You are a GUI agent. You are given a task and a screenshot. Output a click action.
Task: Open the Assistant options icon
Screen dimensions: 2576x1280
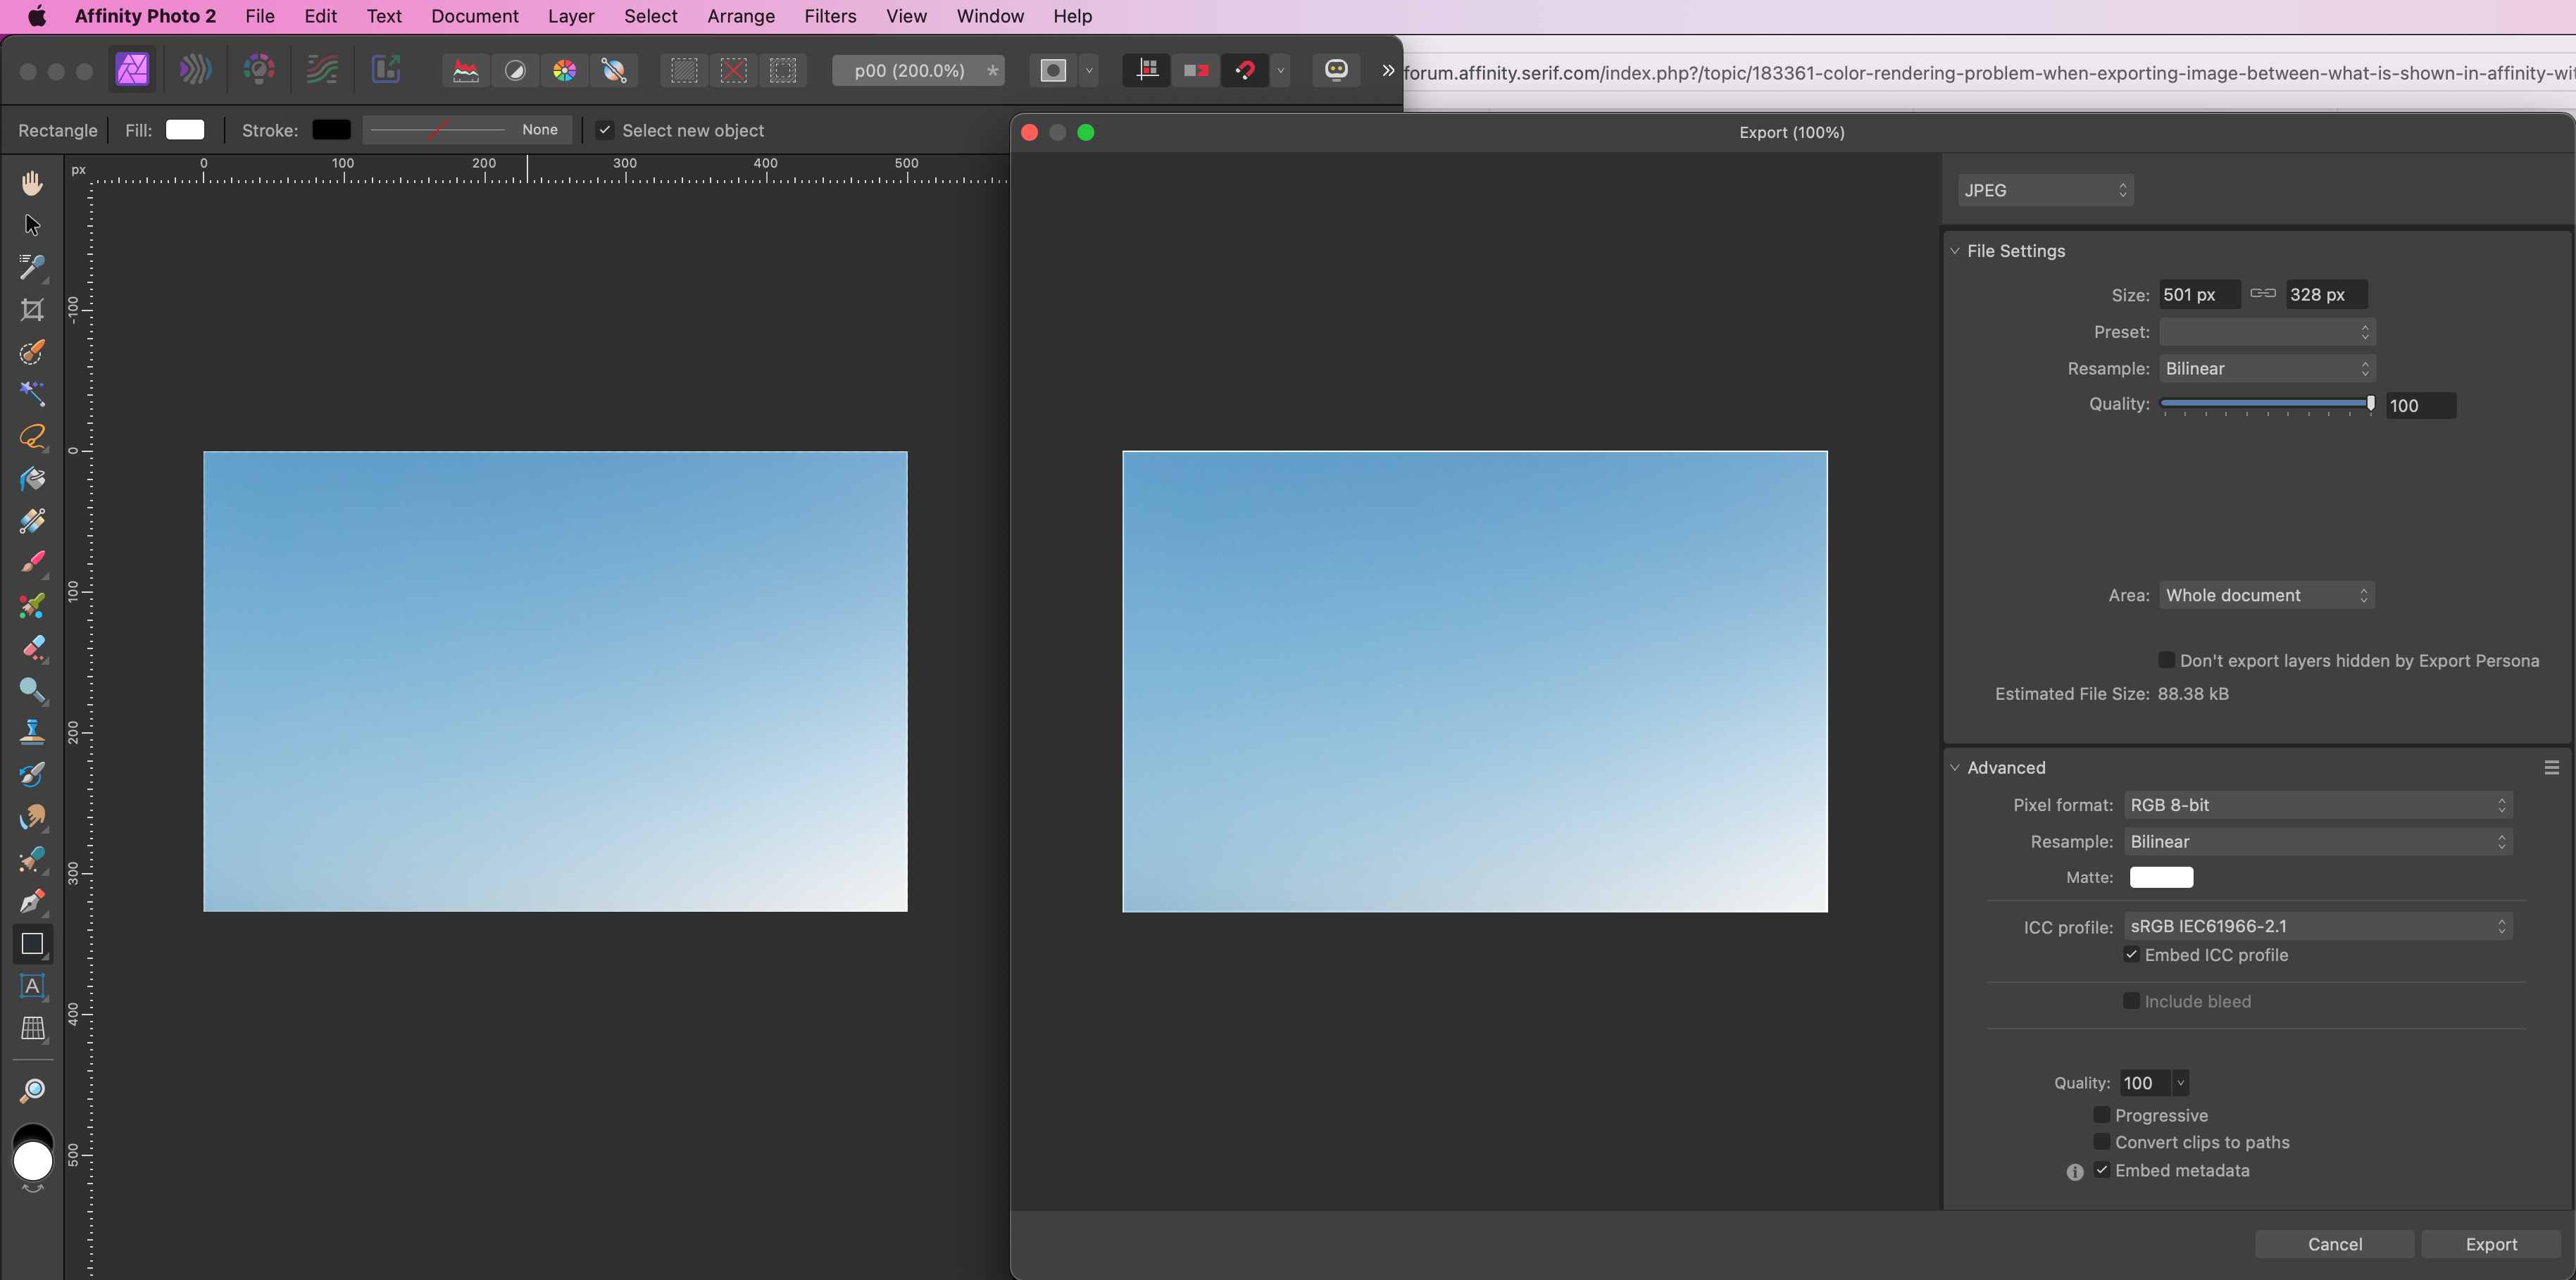click(1336, 70)
